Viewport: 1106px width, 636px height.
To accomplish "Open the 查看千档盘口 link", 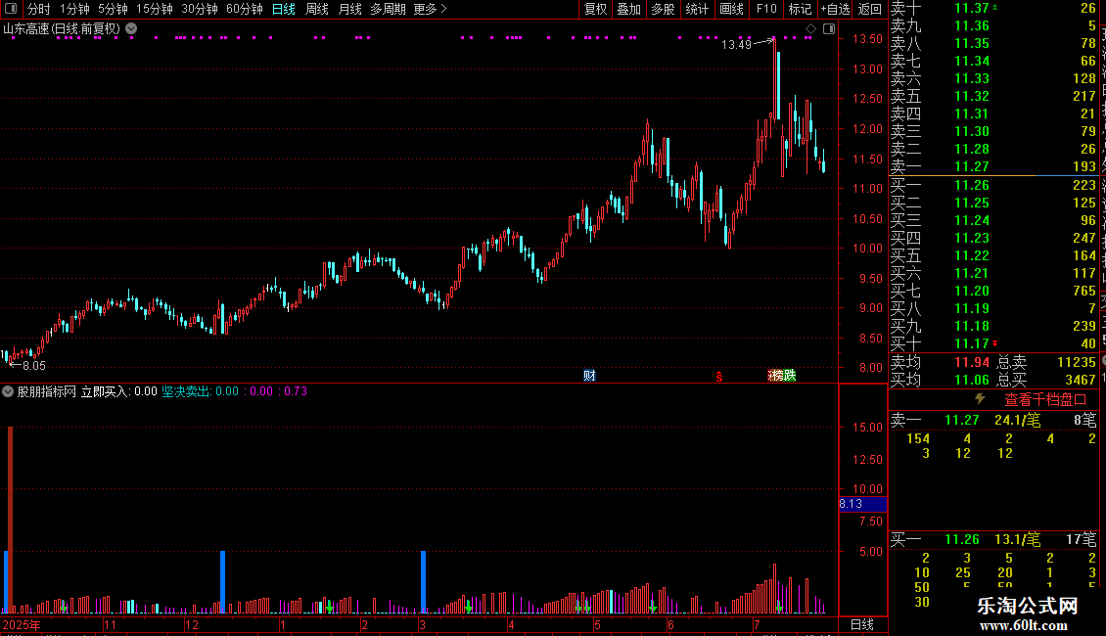I will 1045,400.
